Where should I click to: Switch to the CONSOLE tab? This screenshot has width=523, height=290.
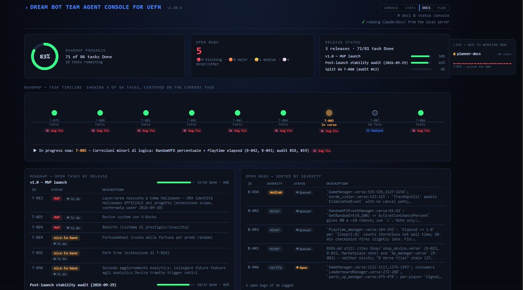coord(391,8)
